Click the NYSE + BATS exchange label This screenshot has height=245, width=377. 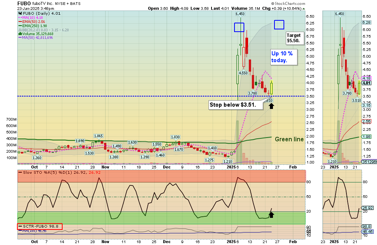tap(67, 4)
